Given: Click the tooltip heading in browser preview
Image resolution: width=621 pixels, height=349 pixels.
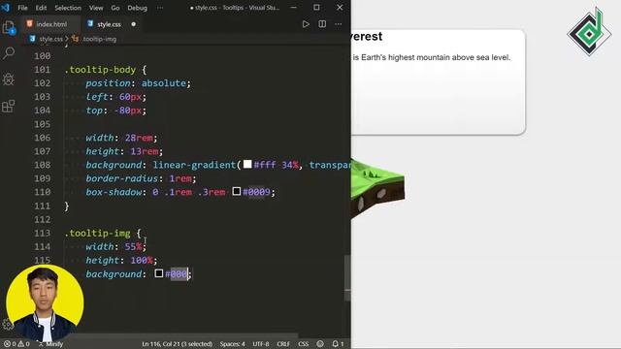Looking at the screenshot, I should click(367, 37).
